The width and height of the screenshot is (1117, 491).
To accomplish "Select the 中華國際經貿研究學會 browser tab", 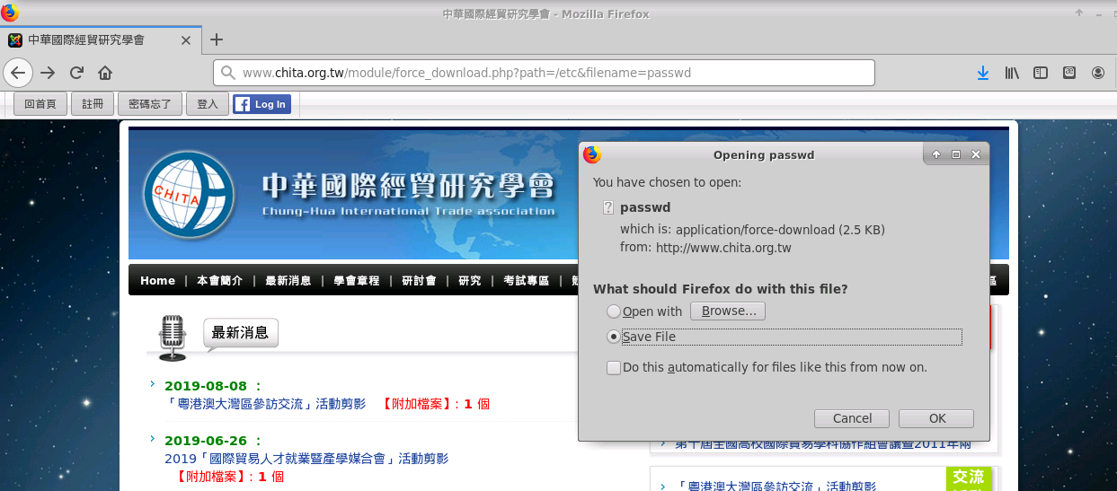I will 100,40.
